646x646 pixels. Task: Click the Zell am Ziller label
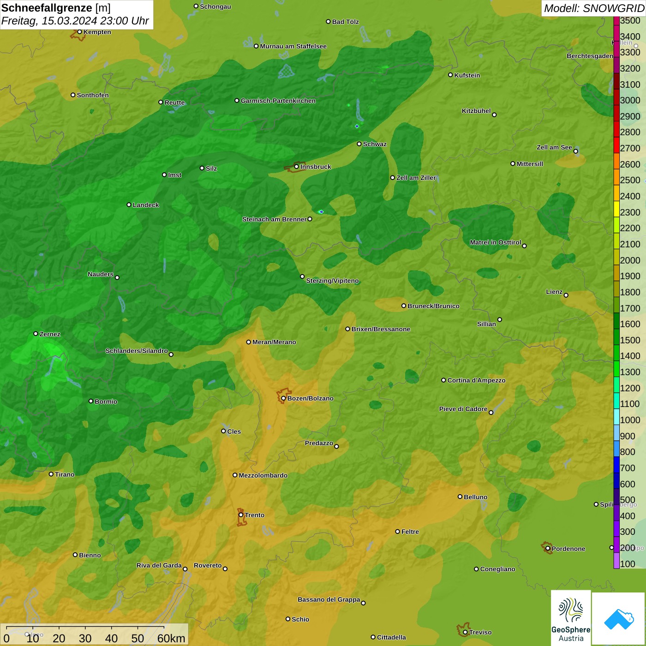pos(416,178)
